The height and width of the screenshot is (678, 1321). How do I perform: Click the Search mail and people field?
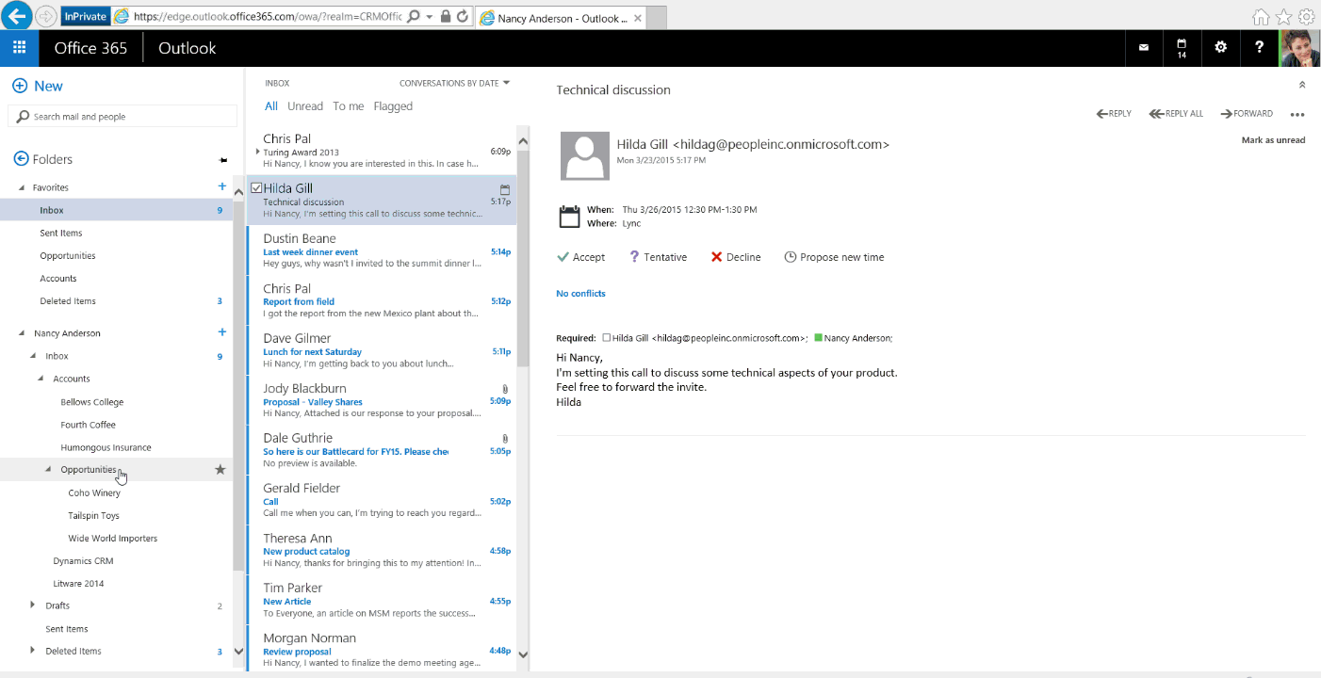(122, 117)
